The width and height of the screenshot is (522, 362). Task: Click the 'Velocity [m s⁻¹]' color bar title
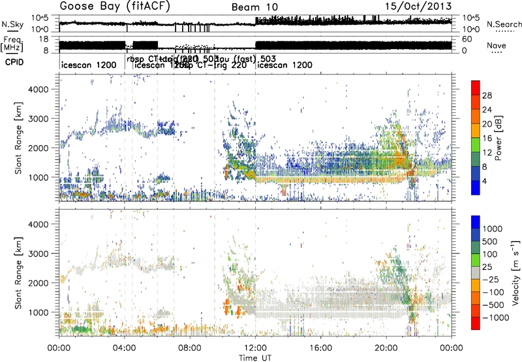click(515, 272)
